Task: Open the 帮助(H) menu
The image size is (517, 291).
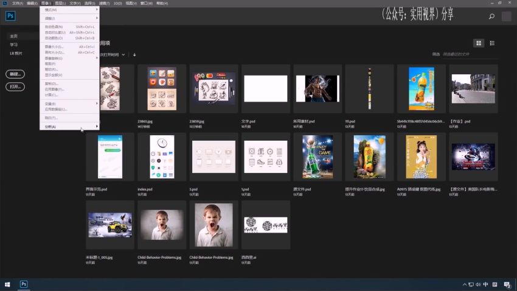Action: coord(162,3)
